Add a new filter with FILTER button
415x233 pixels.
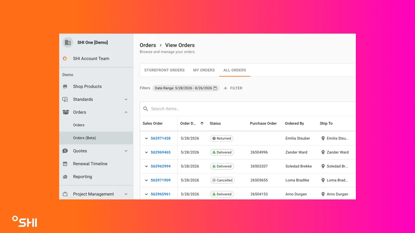click(233, 88)
